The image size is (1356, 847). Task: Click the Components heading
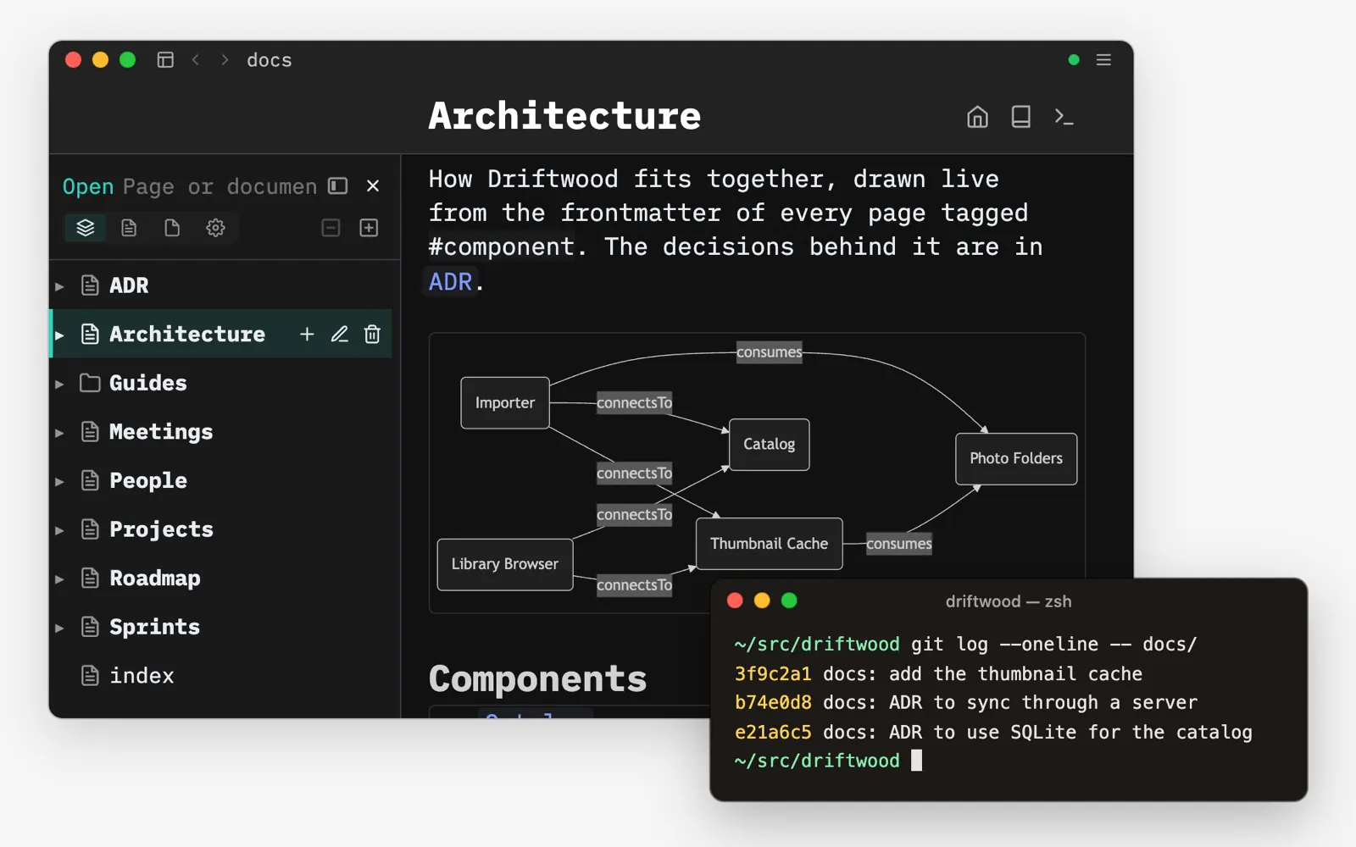tap(537, 678)
